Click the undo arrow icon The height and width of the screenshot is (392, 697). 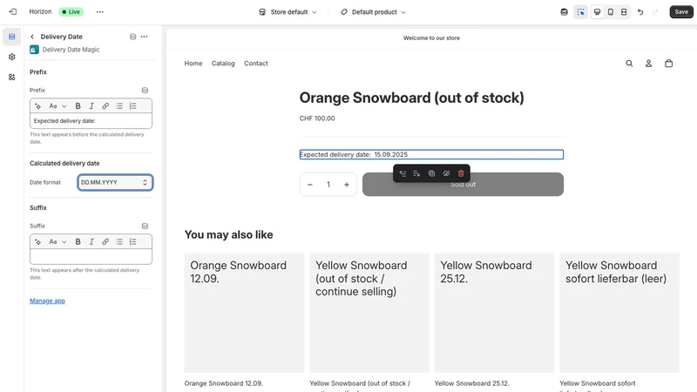[x=640, y=12]
